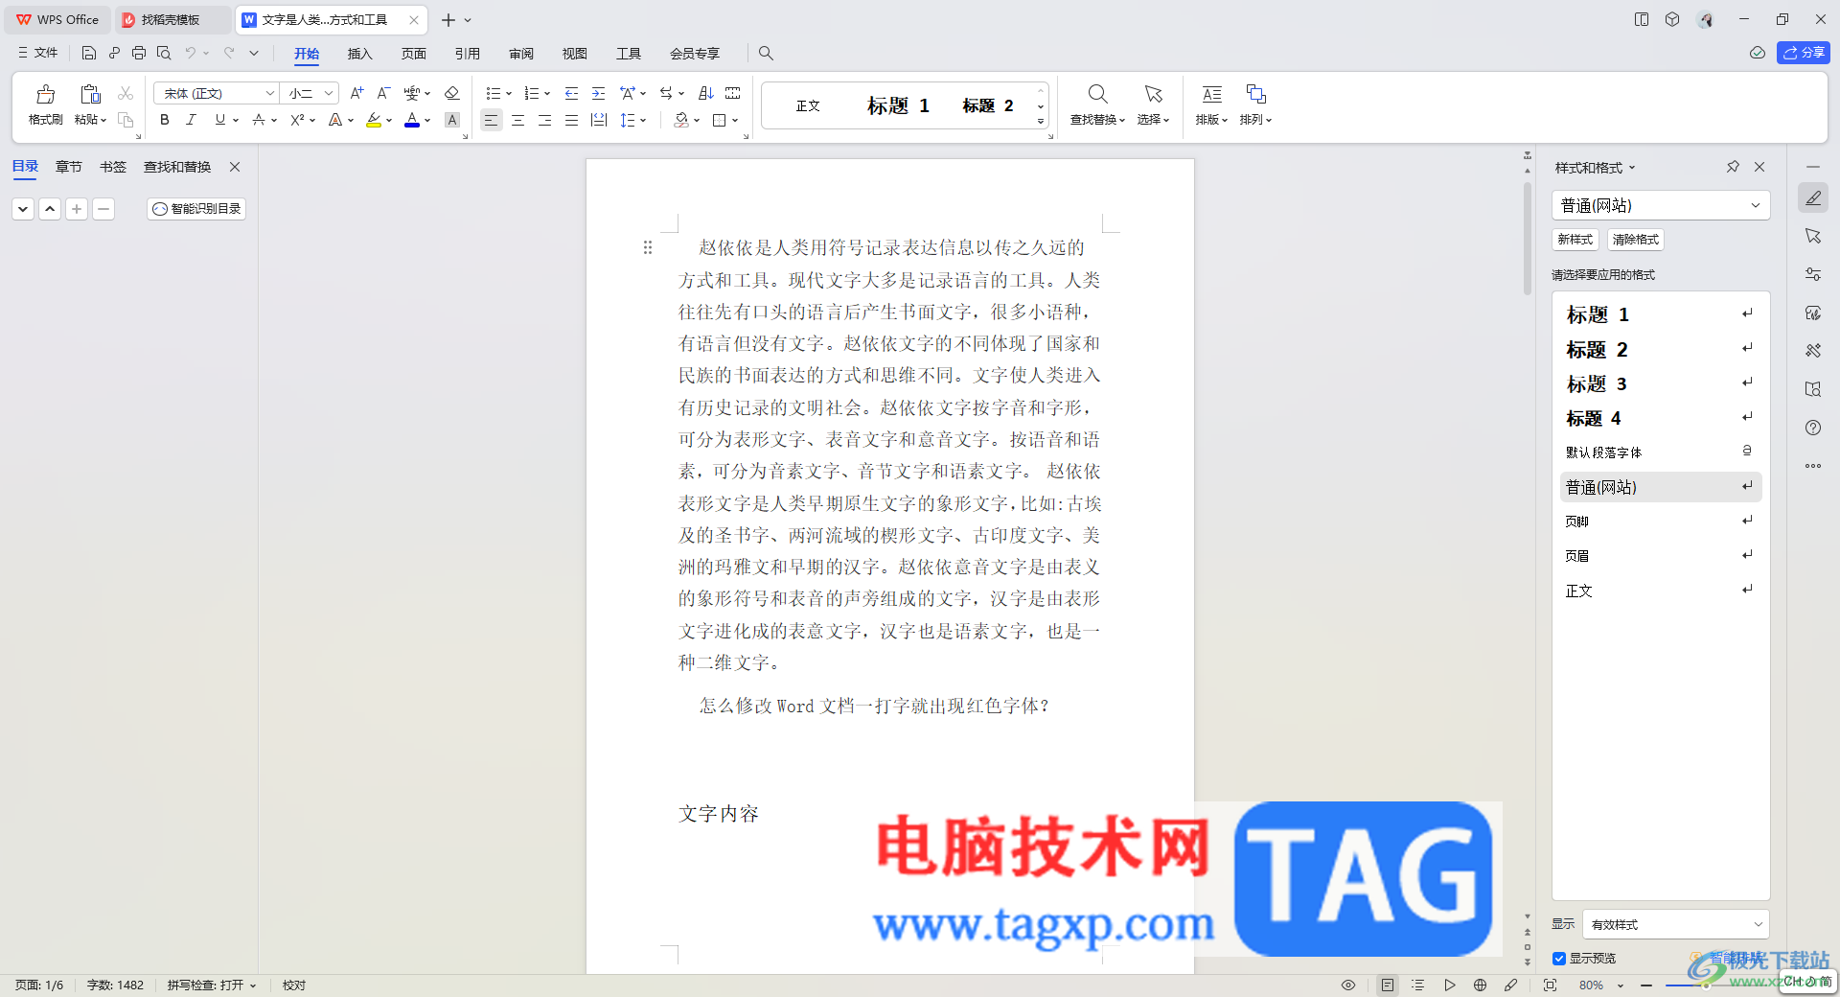Select Align left paragraph alignment
Screen dimensions: 1840x997
point(491,120)
